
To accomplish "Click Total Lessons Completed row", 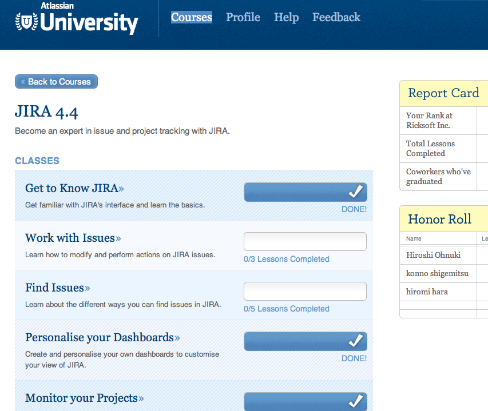I will (x=444, y=149).
